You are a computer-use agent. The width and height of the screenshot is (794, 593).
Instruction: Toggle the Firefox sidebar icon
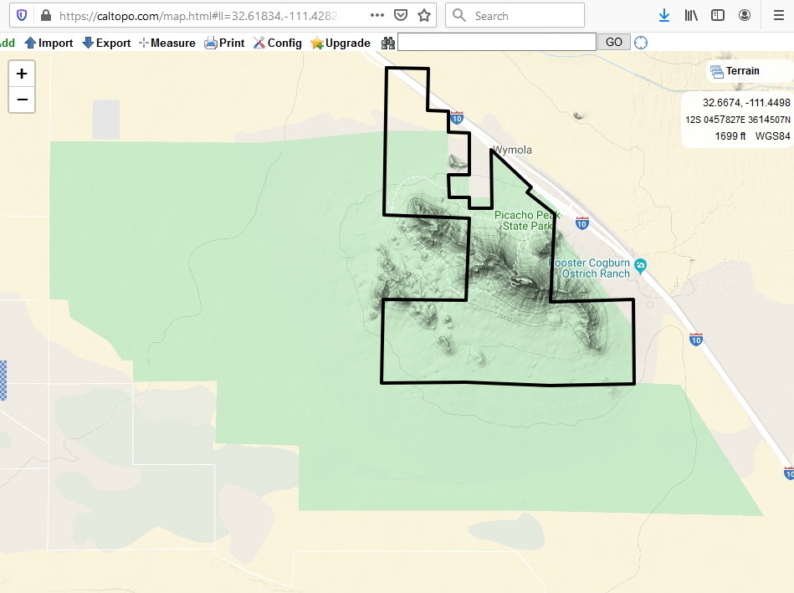[x=718, y=15]
